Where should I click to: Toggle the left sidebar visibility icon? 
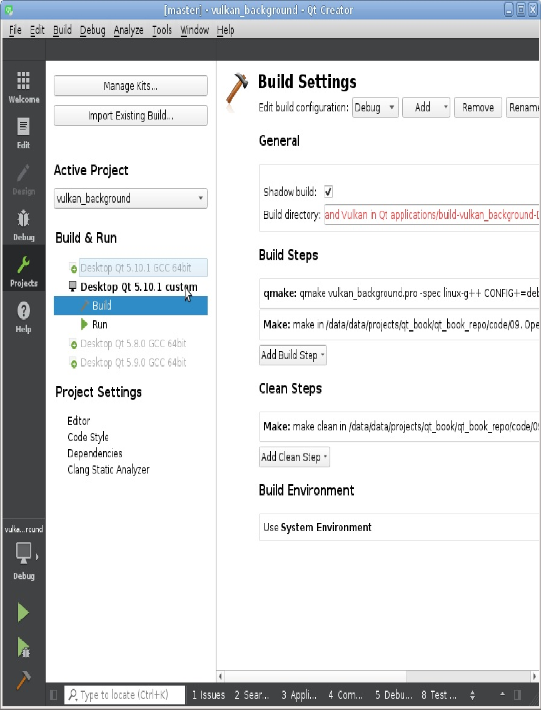tap(54, 694)
